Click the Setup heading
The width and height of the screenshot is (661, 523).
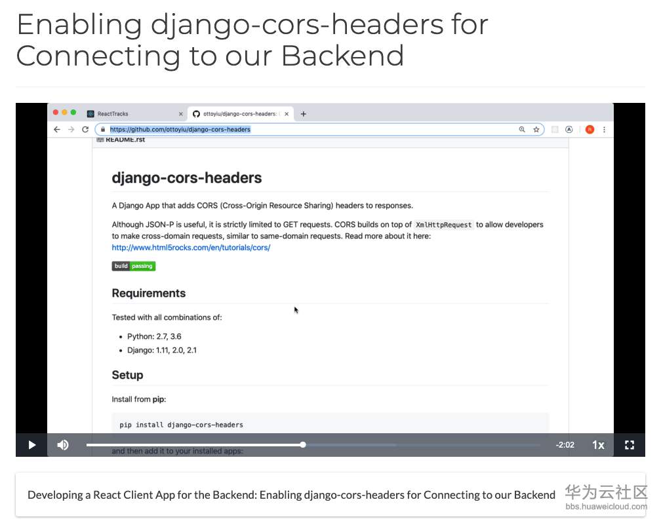[127, 375]
